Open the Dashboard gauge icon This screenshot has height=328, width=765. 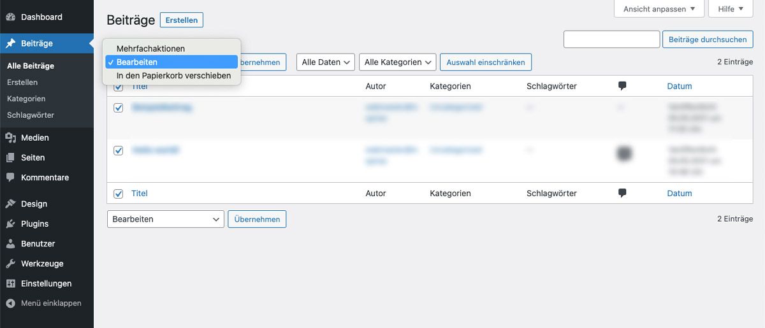[x=10, y=17]
